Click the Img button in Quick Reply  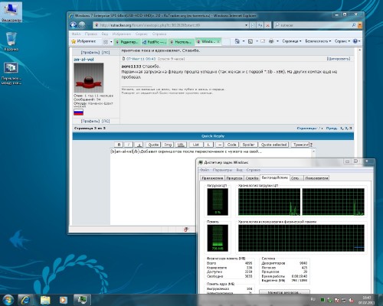tap(168, 145)
